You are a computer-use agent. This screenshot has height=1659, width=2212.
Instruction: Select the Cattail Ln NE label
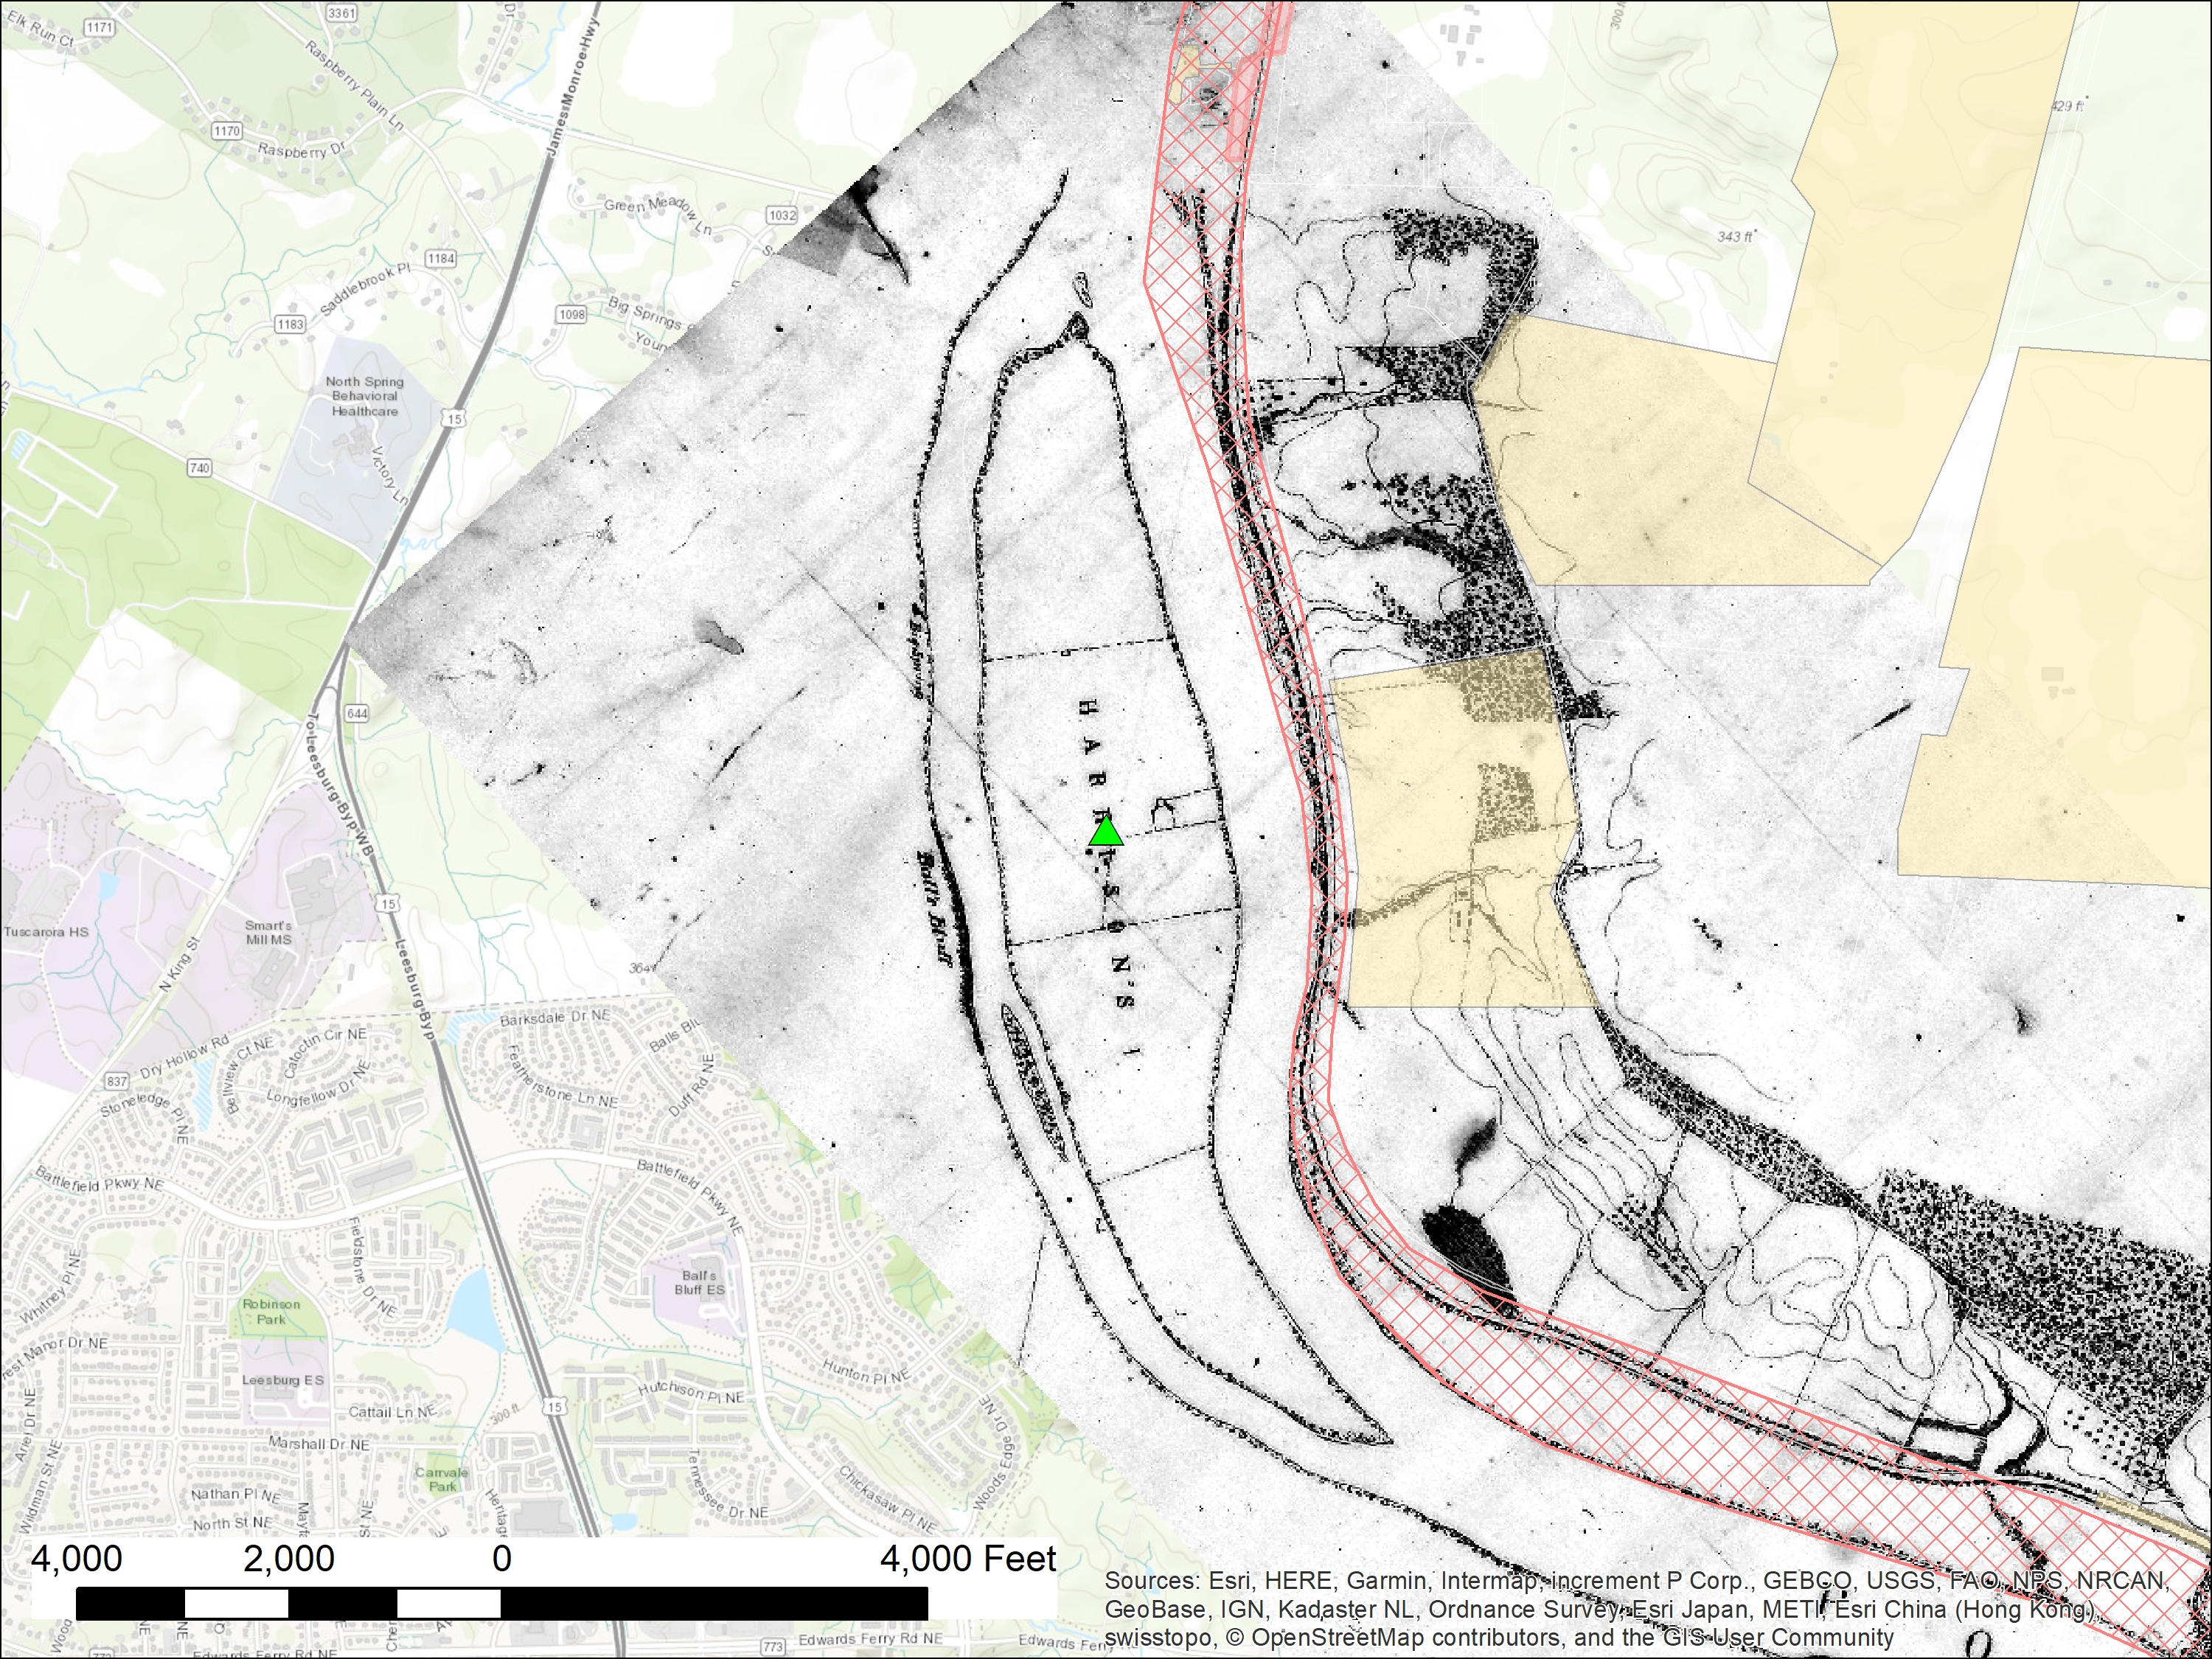(x=392, y=1412)
